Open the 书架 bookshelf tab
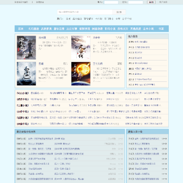 coord(161,29)
